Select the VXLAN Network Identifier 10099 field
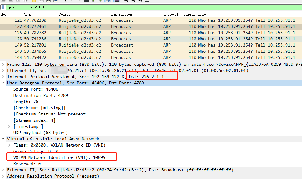Image resolution: width=302 pixels, height=185 pixels. pyautogui.click(x=59, y=157)
